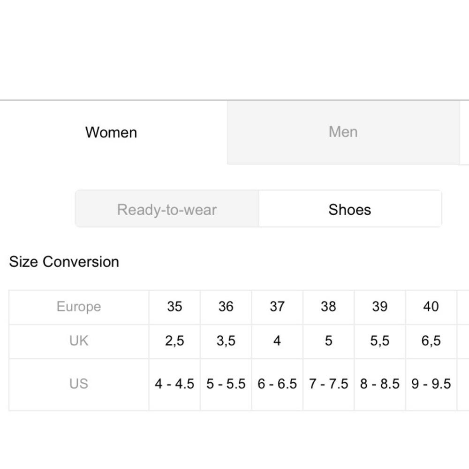
Task: Select Europe size 40 cell
Action: coord(431,307)
